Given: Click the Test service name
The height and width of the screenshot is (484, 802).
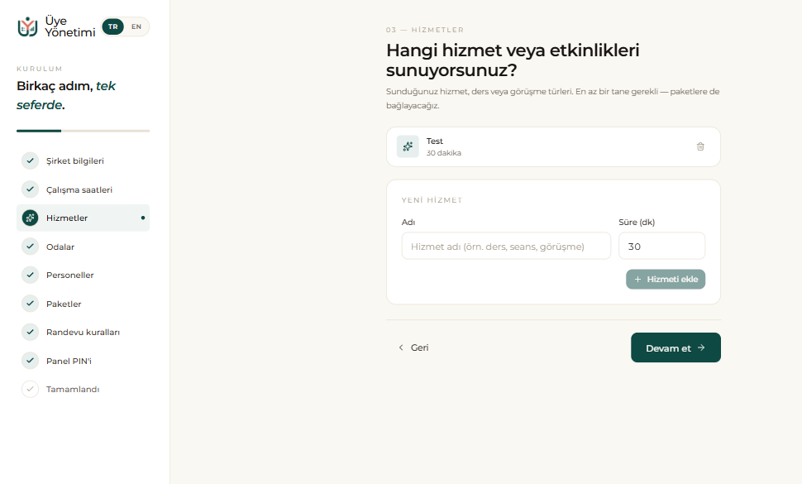Looking at the screenshot, I should pyautogui.click(x=435, y=141).
